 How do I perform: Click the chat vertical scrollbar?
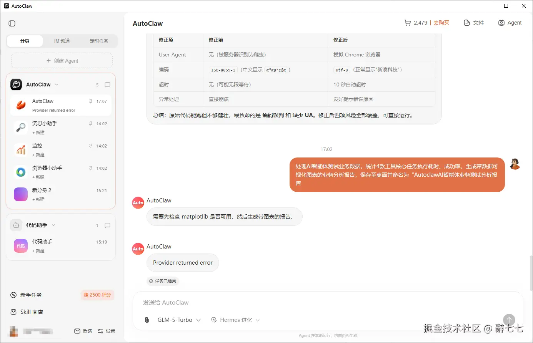pos(531,273)
